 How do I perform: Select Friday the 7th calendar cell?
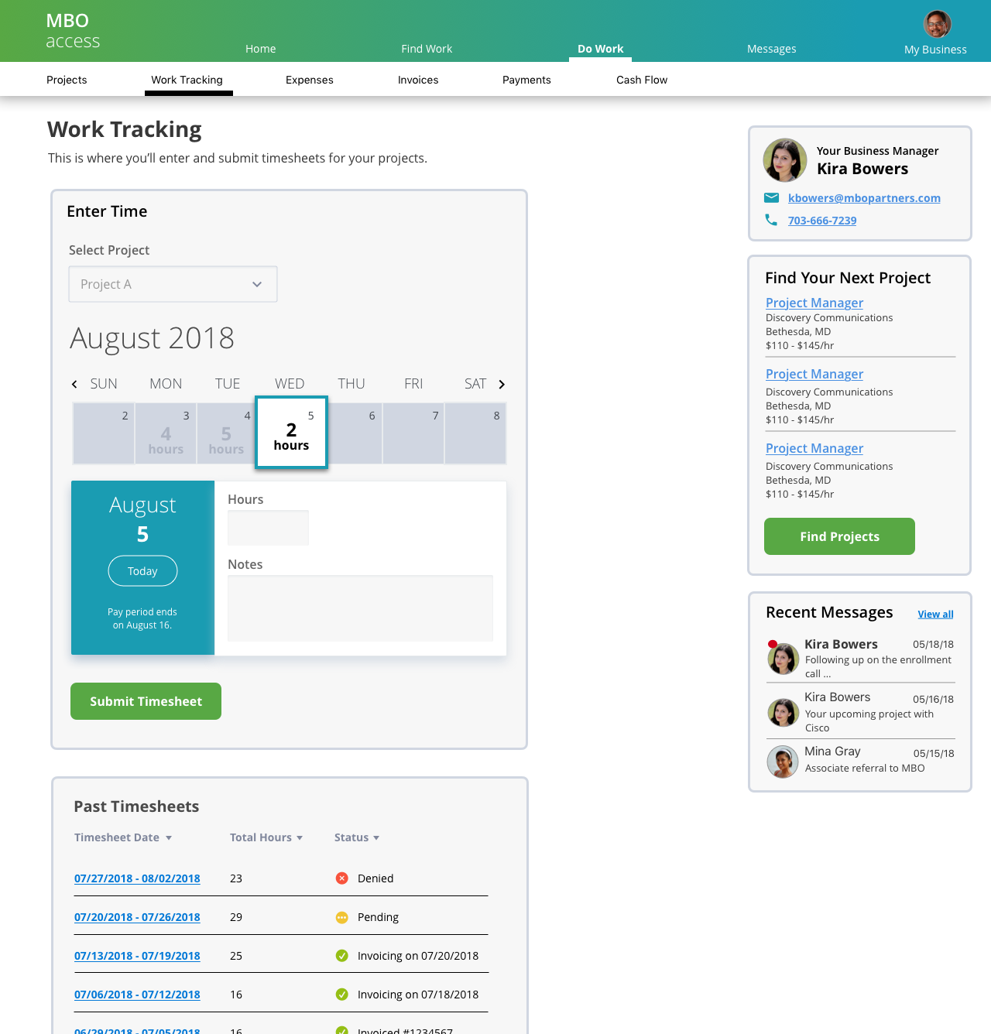(413, 433)
